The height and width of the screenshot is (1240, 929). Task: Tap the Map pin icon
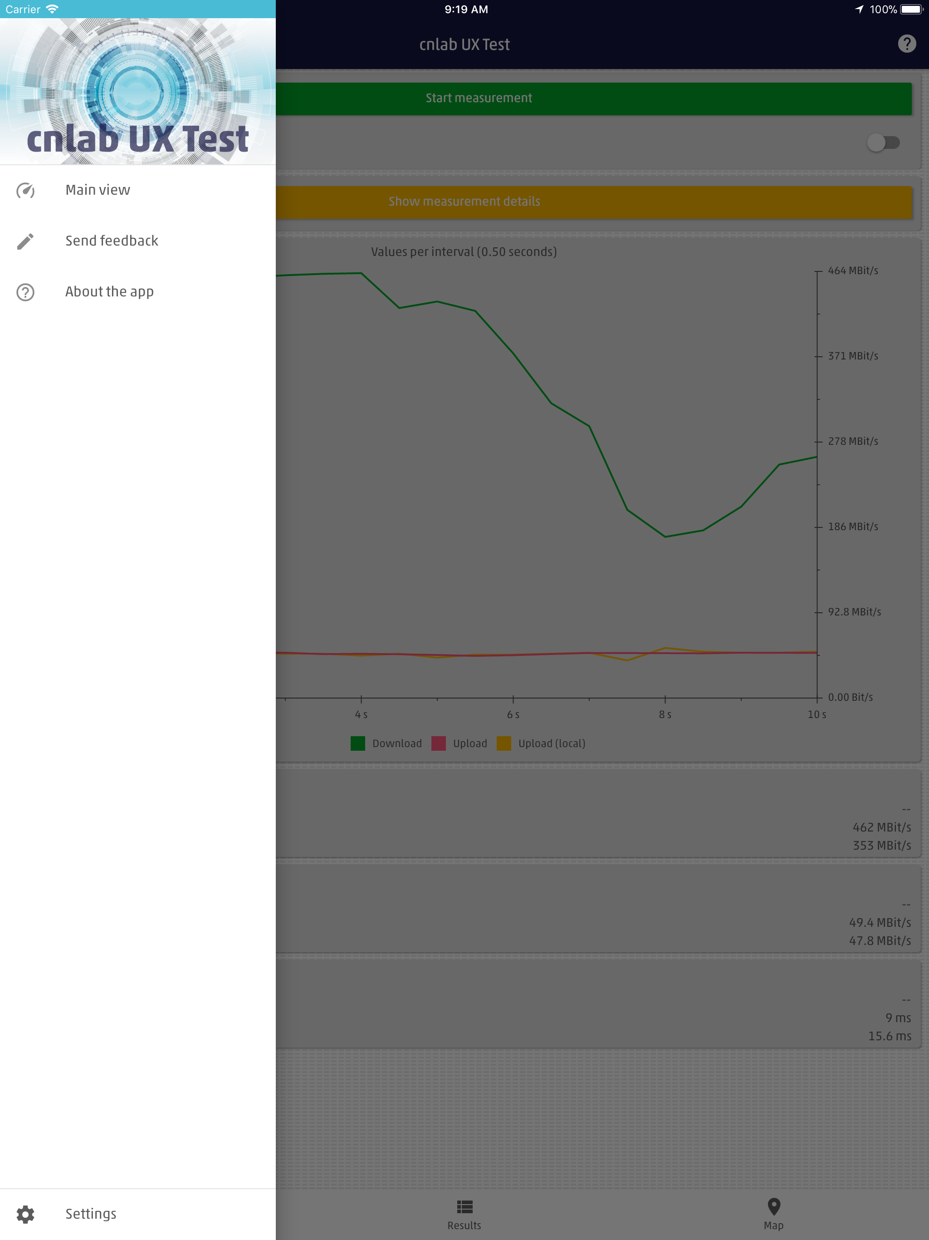[774, 1206]
